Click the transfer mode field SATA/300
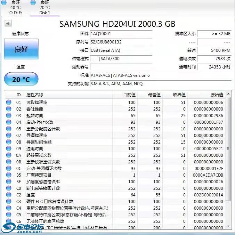 pyautogui.click(x=121, y=59)
